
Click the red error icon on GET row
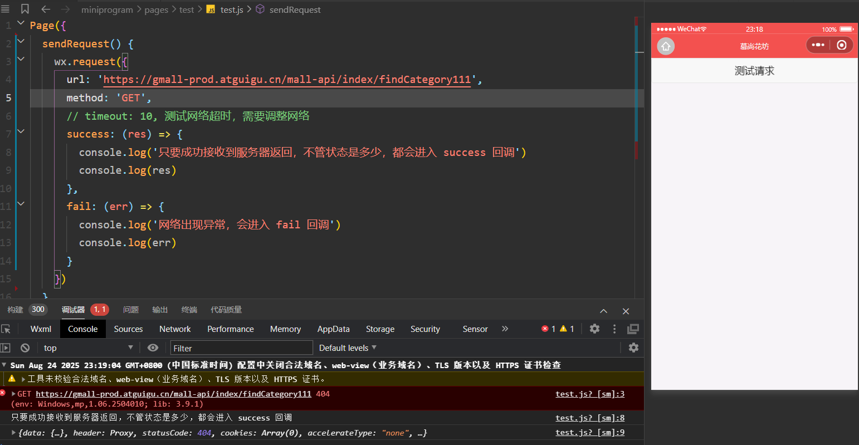tap(3, 393)
